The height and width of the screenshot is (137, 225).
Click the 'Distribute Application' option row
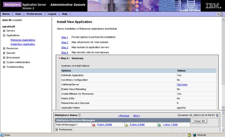pos(138,75)
